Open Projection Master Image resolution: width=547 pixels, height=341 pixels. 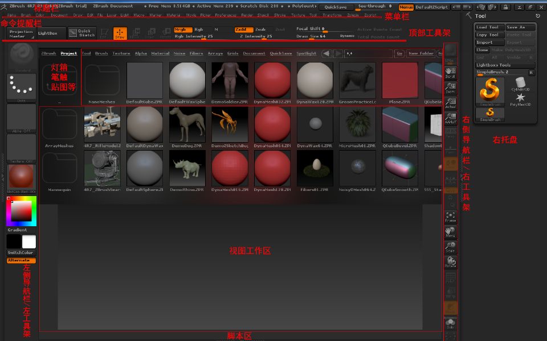coord(21,34)
